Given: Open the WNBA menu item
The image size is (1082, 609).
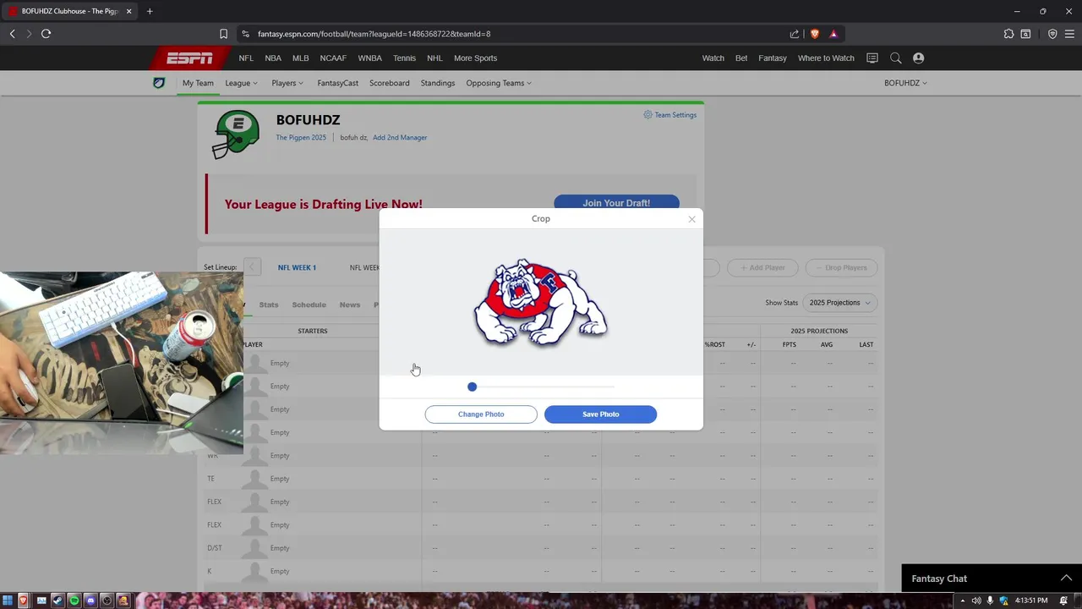Looking at the screenshot, I should (369, 58).
